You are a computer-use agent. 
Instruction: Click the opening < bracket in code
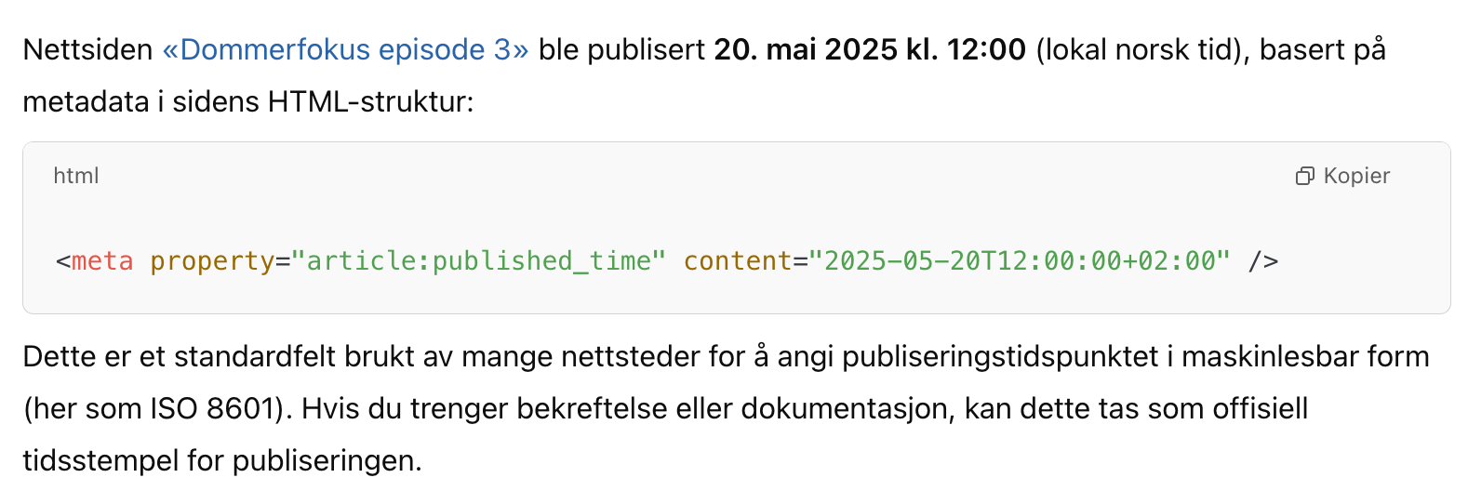click(62, 261)
